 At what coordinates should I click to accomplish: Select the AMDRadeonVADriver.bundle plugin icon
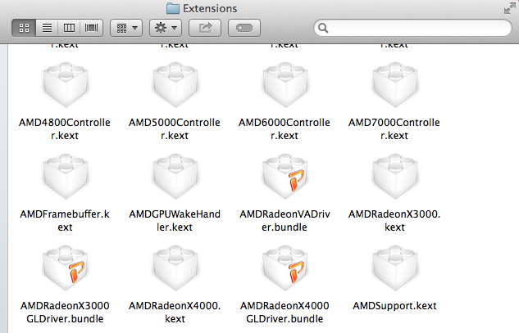tap(285, 177)
